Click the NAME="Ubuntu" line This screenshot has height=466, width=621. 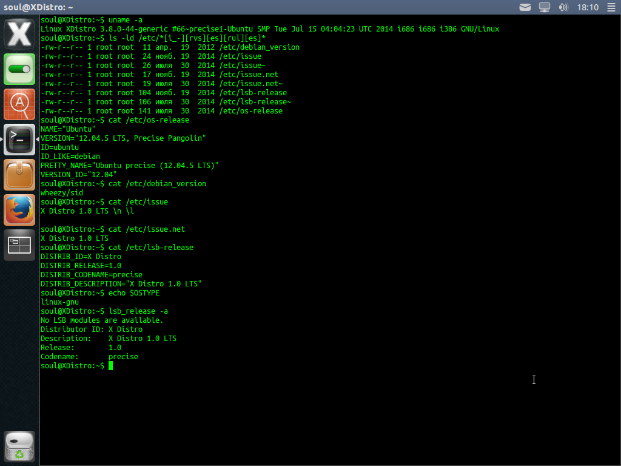(x=68, y=129)
